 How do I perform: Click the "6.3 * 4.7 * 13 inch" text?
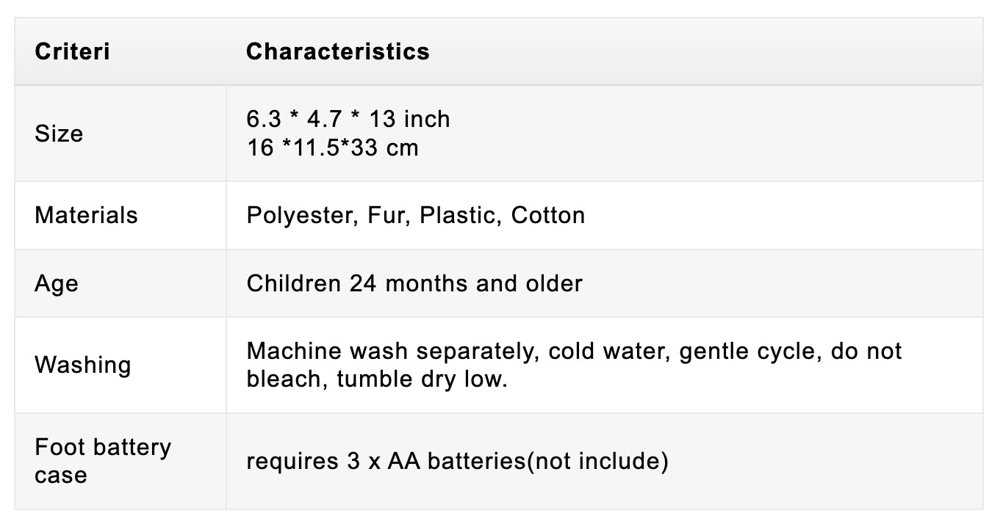(x=348, y=119)
